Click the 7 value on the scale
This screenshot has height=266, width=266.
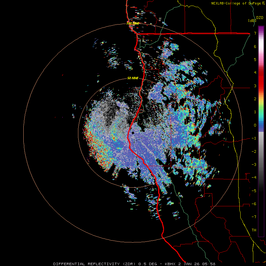255,33
